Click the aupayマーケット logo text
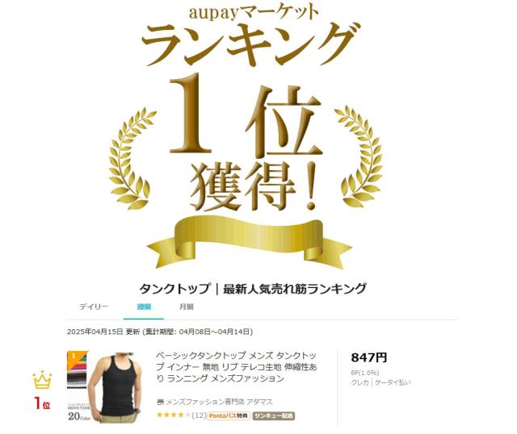The image size is (517, 434). pyautogui.click(x=254, y=12)
